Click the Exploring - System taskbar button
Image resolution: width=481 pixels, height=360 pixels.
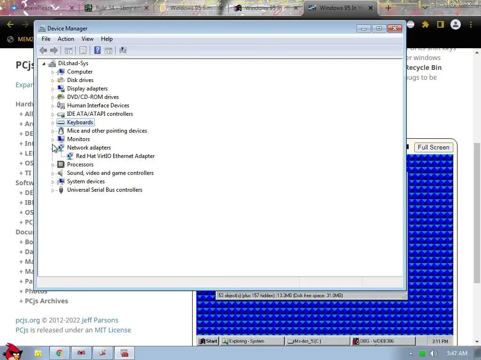(x=252, y=341)
